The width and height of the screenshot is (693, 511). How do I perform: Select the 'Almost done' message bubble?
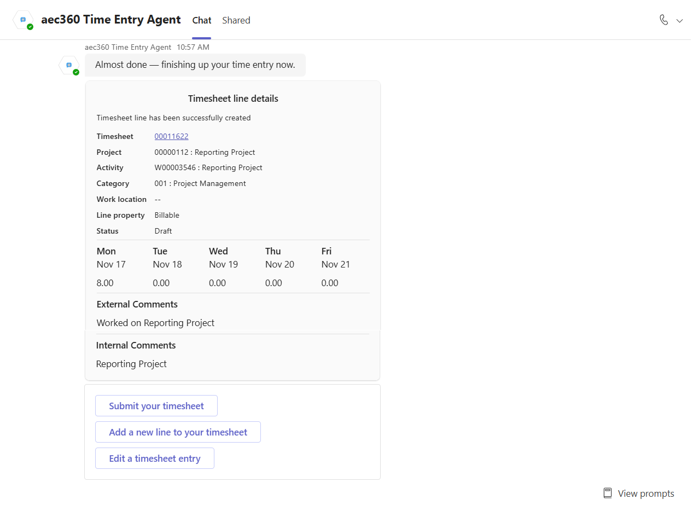pos(195,65)
